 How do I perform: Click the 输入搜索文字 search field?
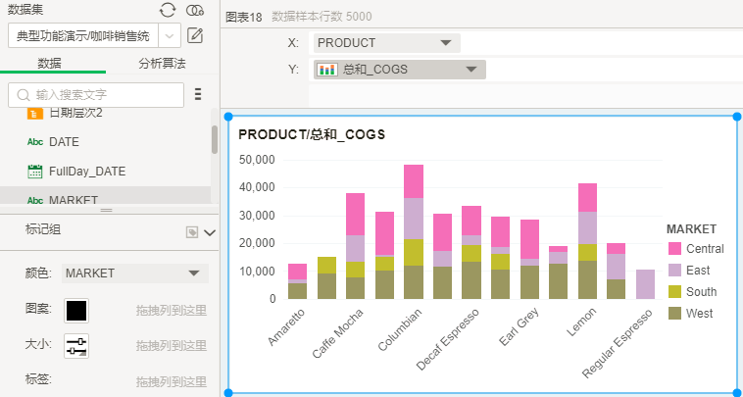(x=96, y=95)
